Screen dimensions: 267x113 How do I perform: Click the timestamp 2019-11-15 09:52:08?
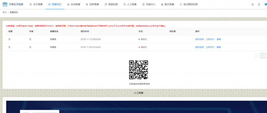(x=90, y=39)
